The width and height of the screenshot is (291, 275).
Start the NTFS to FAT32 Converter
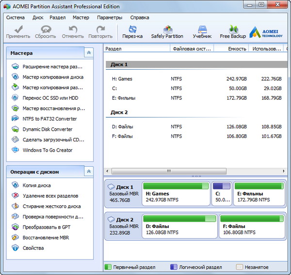click(49, 119)
